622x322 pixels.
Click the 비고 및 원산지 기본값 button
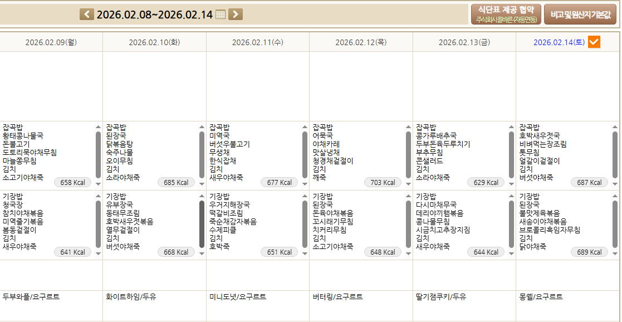tap(580, 14)
